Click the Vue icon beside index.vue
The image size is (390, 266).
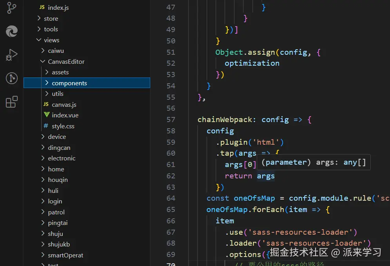pos(47,115)
